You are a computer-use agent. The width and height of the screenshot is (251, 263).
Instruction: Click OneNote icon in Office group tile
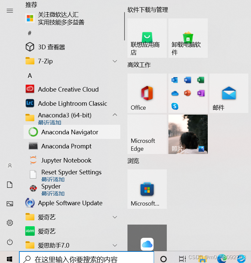(201, 93)
